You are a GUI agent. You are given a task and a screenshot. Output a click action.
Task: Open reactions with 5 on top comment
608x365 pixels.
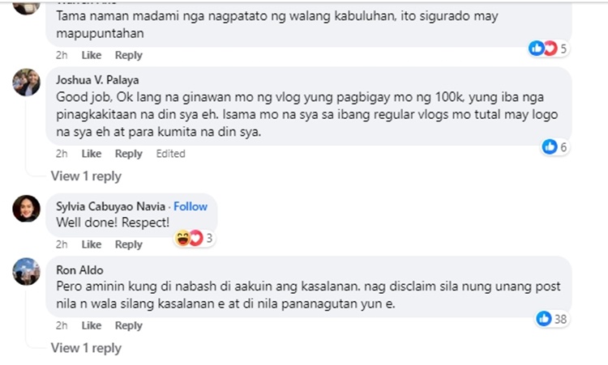tap(548, 49)
